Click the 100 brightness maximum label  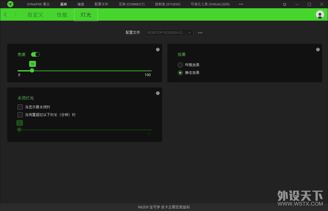(x=147, y=75)
